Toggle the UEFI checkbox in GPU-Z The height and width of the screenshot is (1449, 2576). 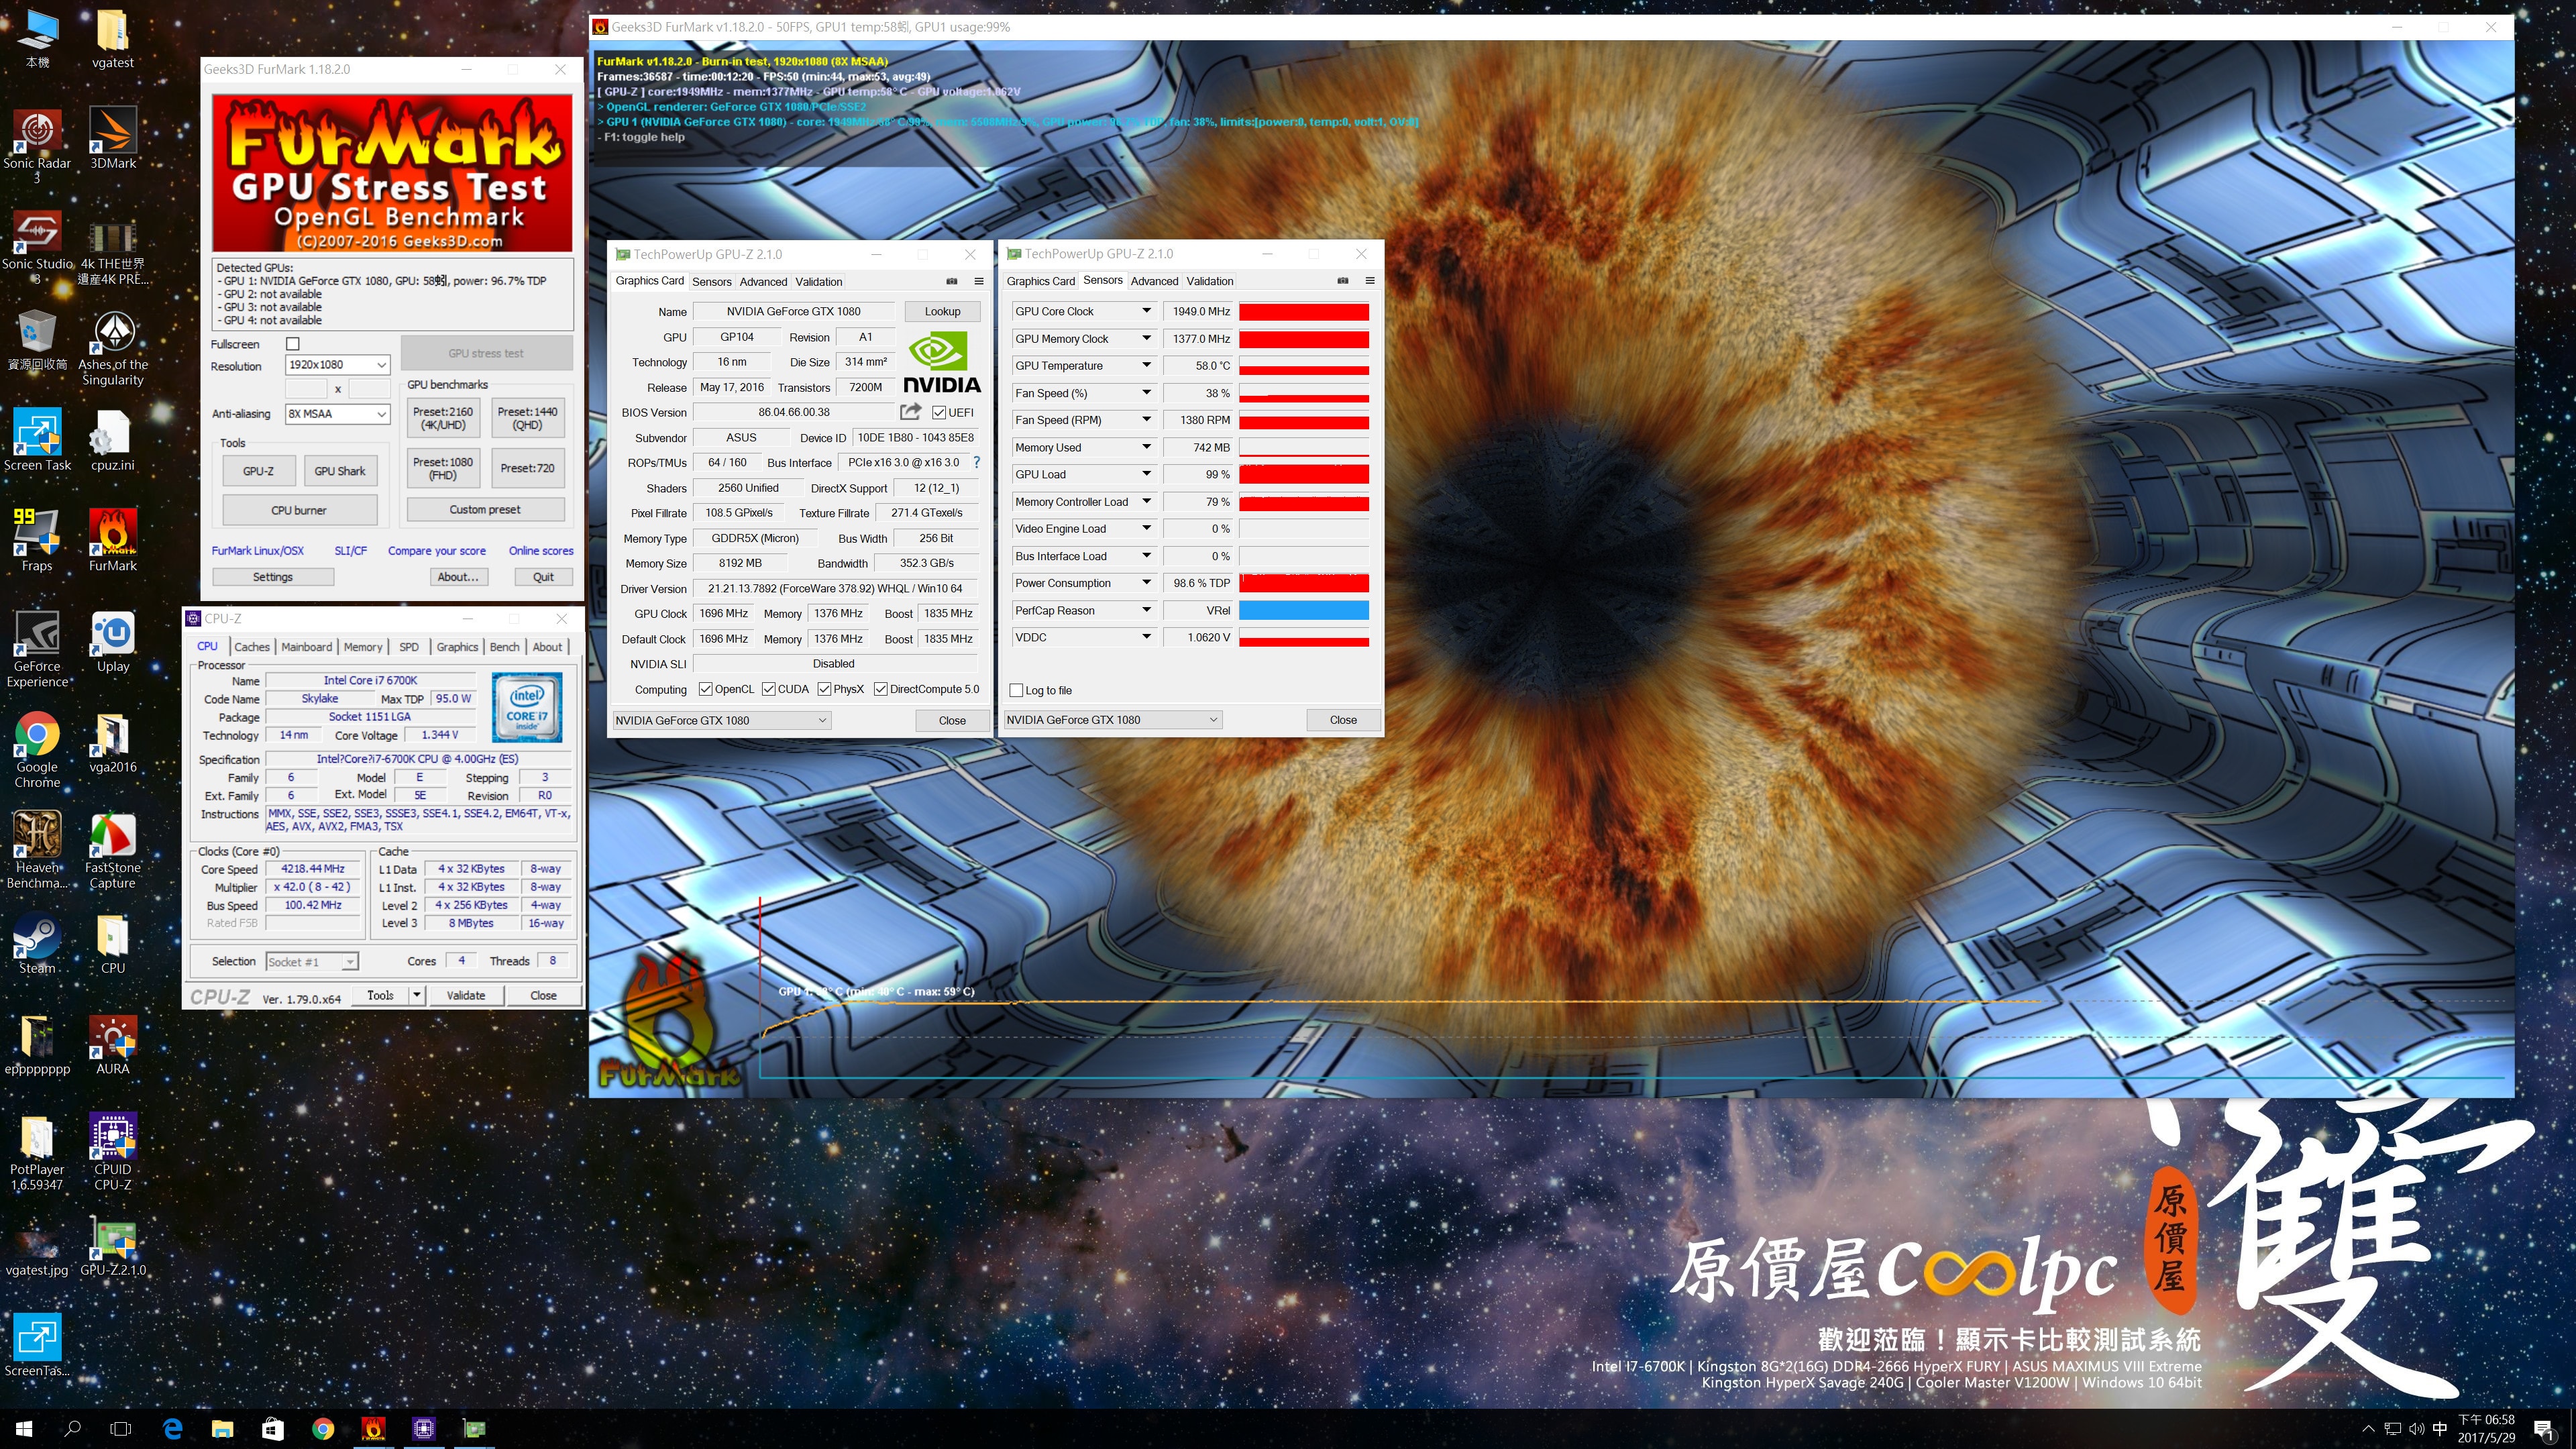click(939, 412)
